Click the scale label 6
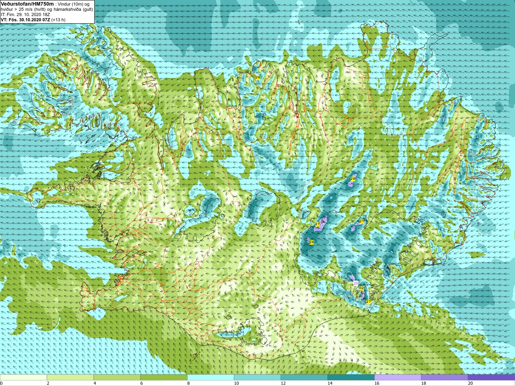The height and width of the screenshot is (386, 515). pyautogui.click(x=142, y=383)
